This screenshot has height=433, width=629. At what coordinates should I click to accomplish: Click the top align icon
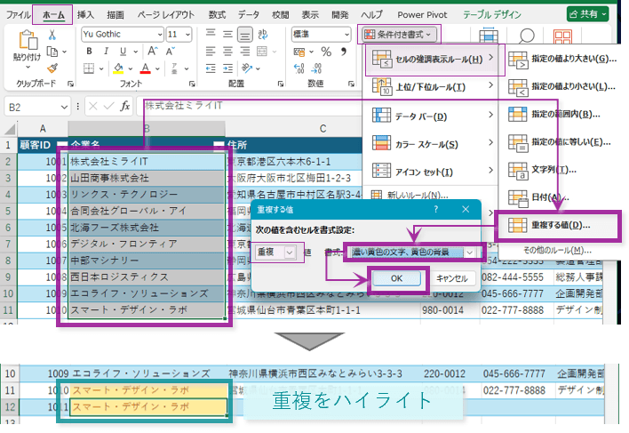(211, 34)
